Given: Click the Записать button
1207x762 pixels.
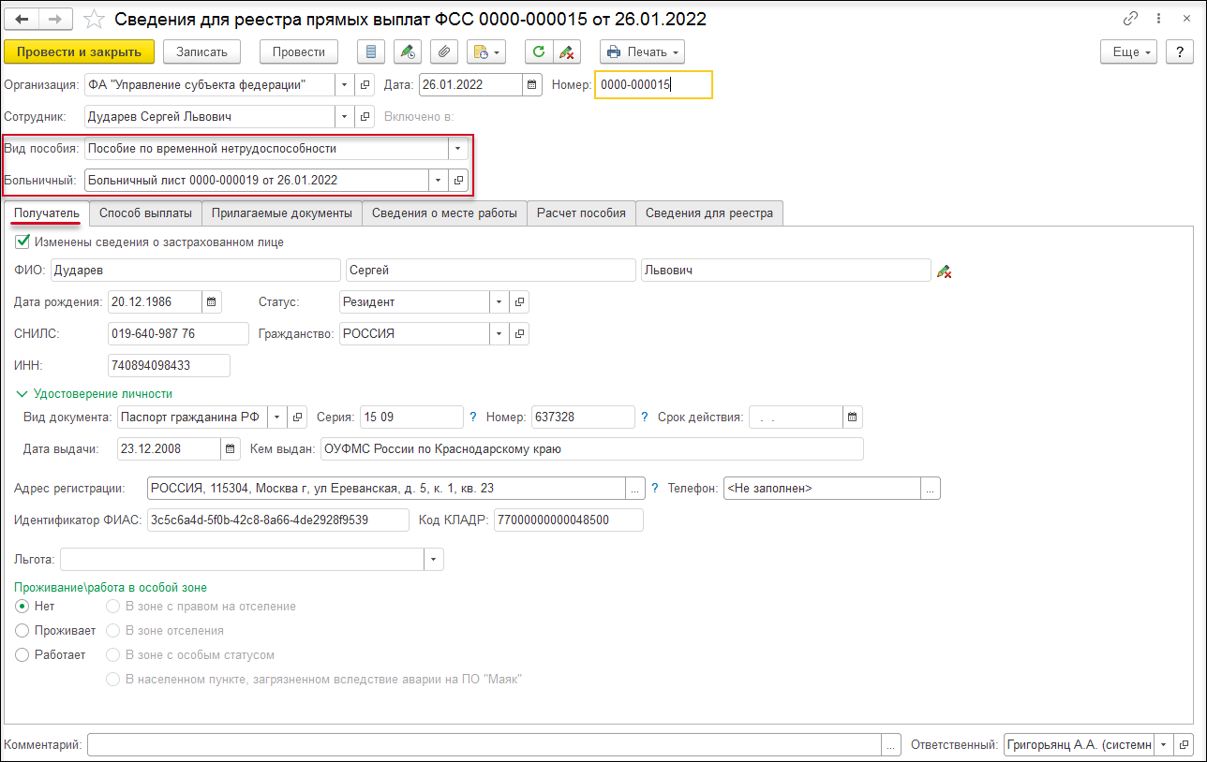Looking at the screenshot, I should pyautogui.click(x=202, y=51).
